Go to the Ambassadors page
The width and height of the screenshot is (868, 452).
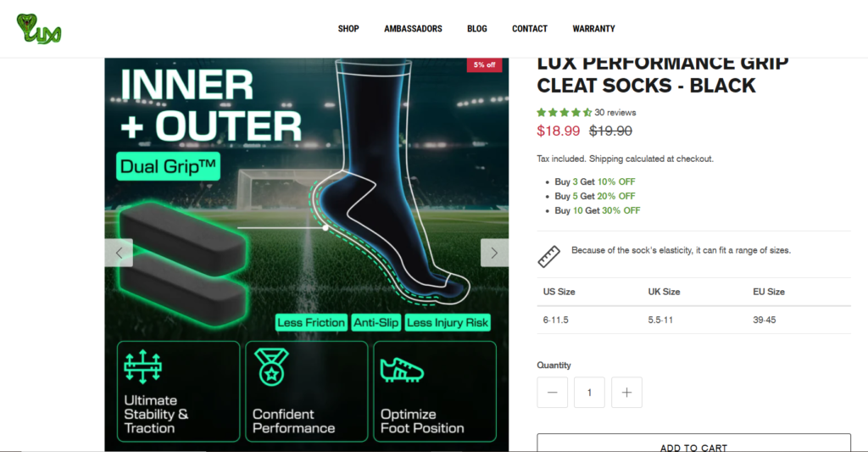[x=413, y=29]
